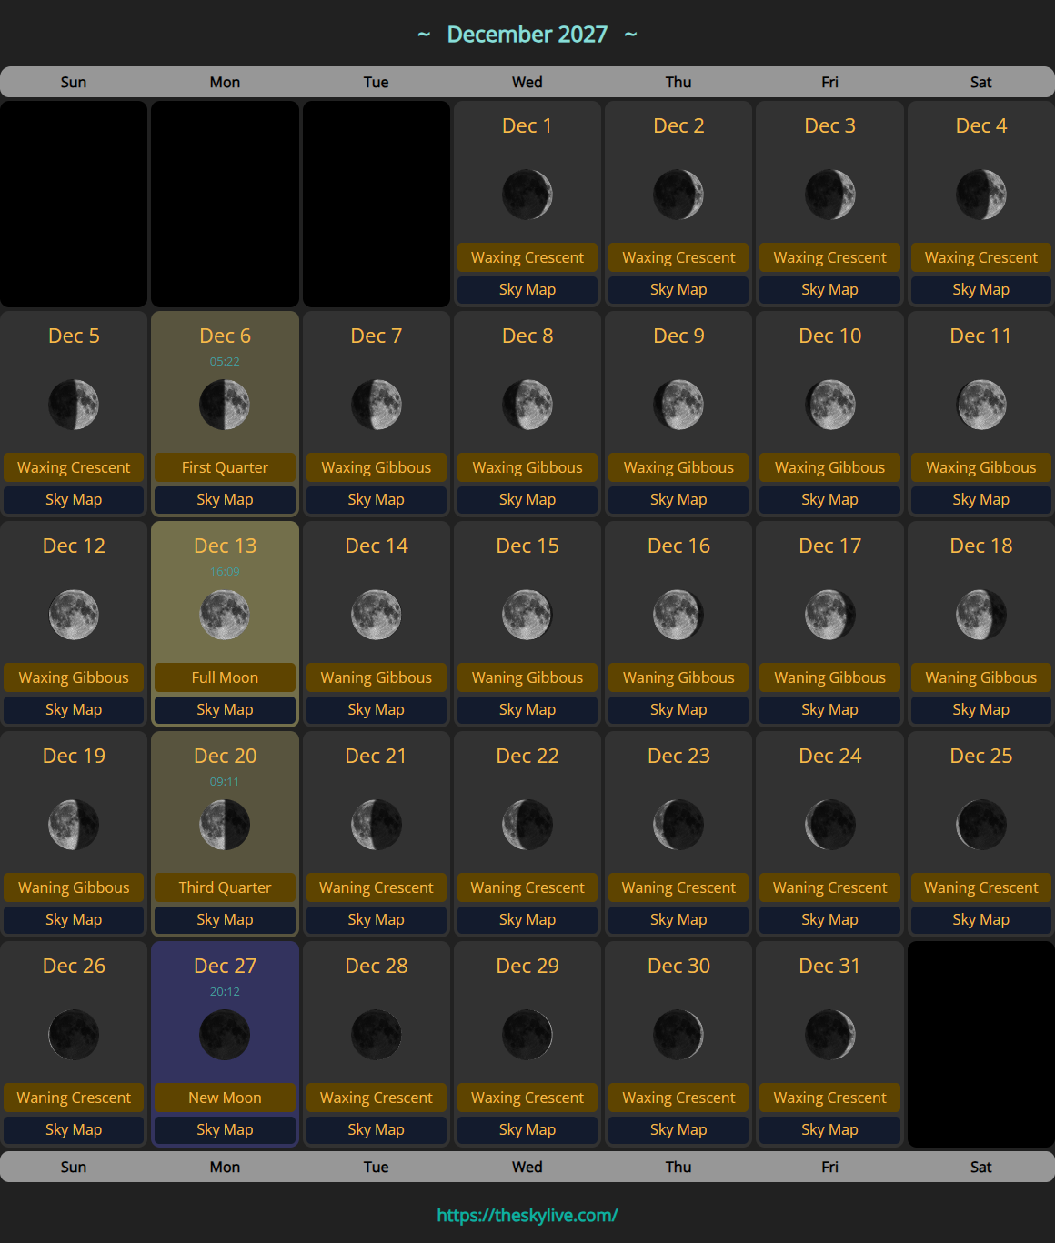The height and width of the screenshot is (1243, 1055).
Task: Click the Dec 26 moon image
Action: click(x=74, y=1035)
